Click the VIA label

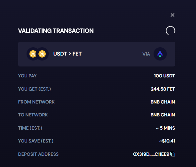tap(146, 54)
